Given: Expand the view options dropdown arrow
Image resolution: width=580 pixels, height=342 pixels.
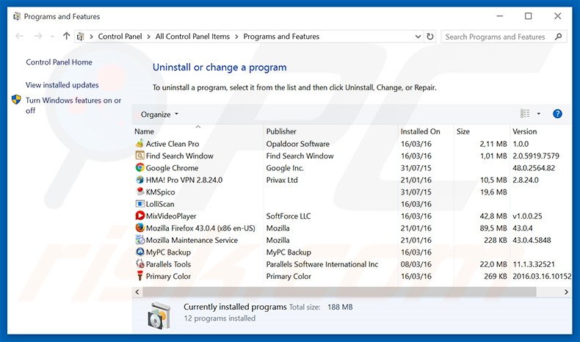Looking at the screenshot, I should tap(539, 114).
